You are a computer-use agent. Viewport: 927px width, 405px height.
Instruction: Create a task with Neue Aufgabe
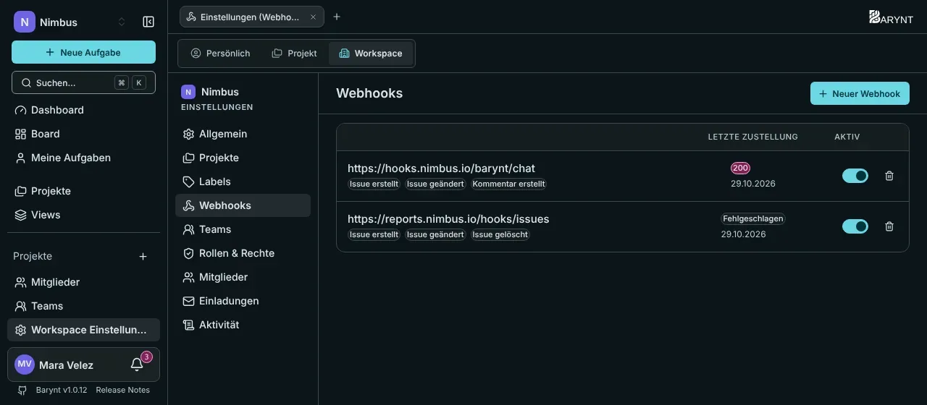[x=83, y=52]
